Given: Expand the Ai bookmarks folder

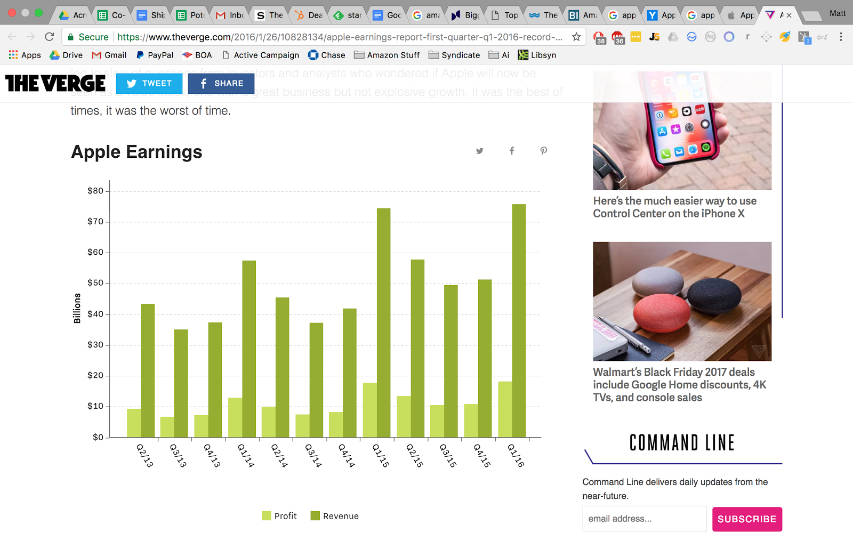Looking at the screenshot, I should tap(499, 55).
